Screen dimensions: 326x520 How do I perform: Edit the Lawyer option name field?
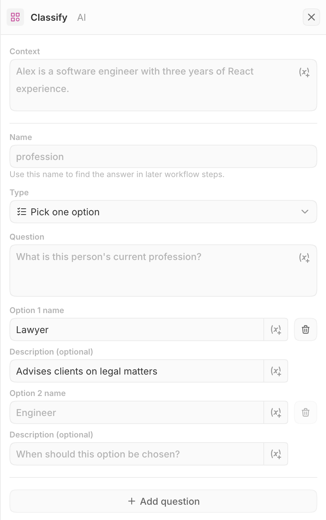click(137, 330)
